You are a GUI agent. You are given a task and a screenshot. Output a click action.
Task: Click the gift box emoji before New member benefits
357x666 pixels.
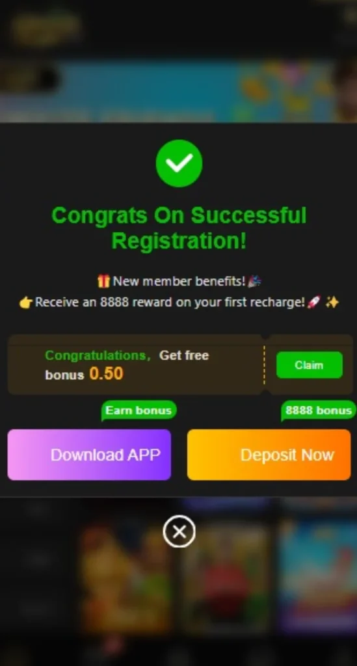pyautogui.click(x=103, y=281)
